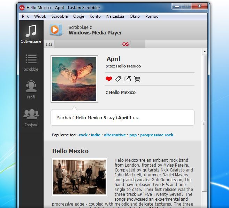This screenshot has height=208, width=229.
Task: Open the Odtwarzane (now playing) sidebar view
Action: pos(31,34)
